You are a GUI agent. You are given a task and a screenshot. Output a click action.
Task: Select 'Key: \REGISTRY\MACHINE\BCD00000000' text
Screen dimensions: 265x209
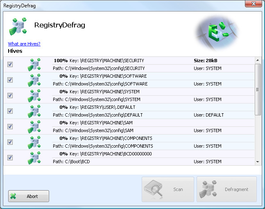(x=111, y=154)
